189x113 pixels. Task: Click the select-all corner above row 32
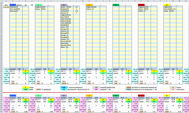click(x=1, y=1)
